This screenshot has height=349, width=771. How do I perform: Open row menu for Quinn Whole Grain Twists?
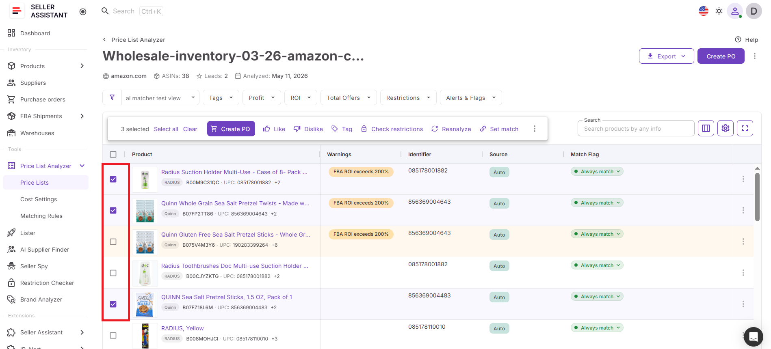click(x=743, y=210)
